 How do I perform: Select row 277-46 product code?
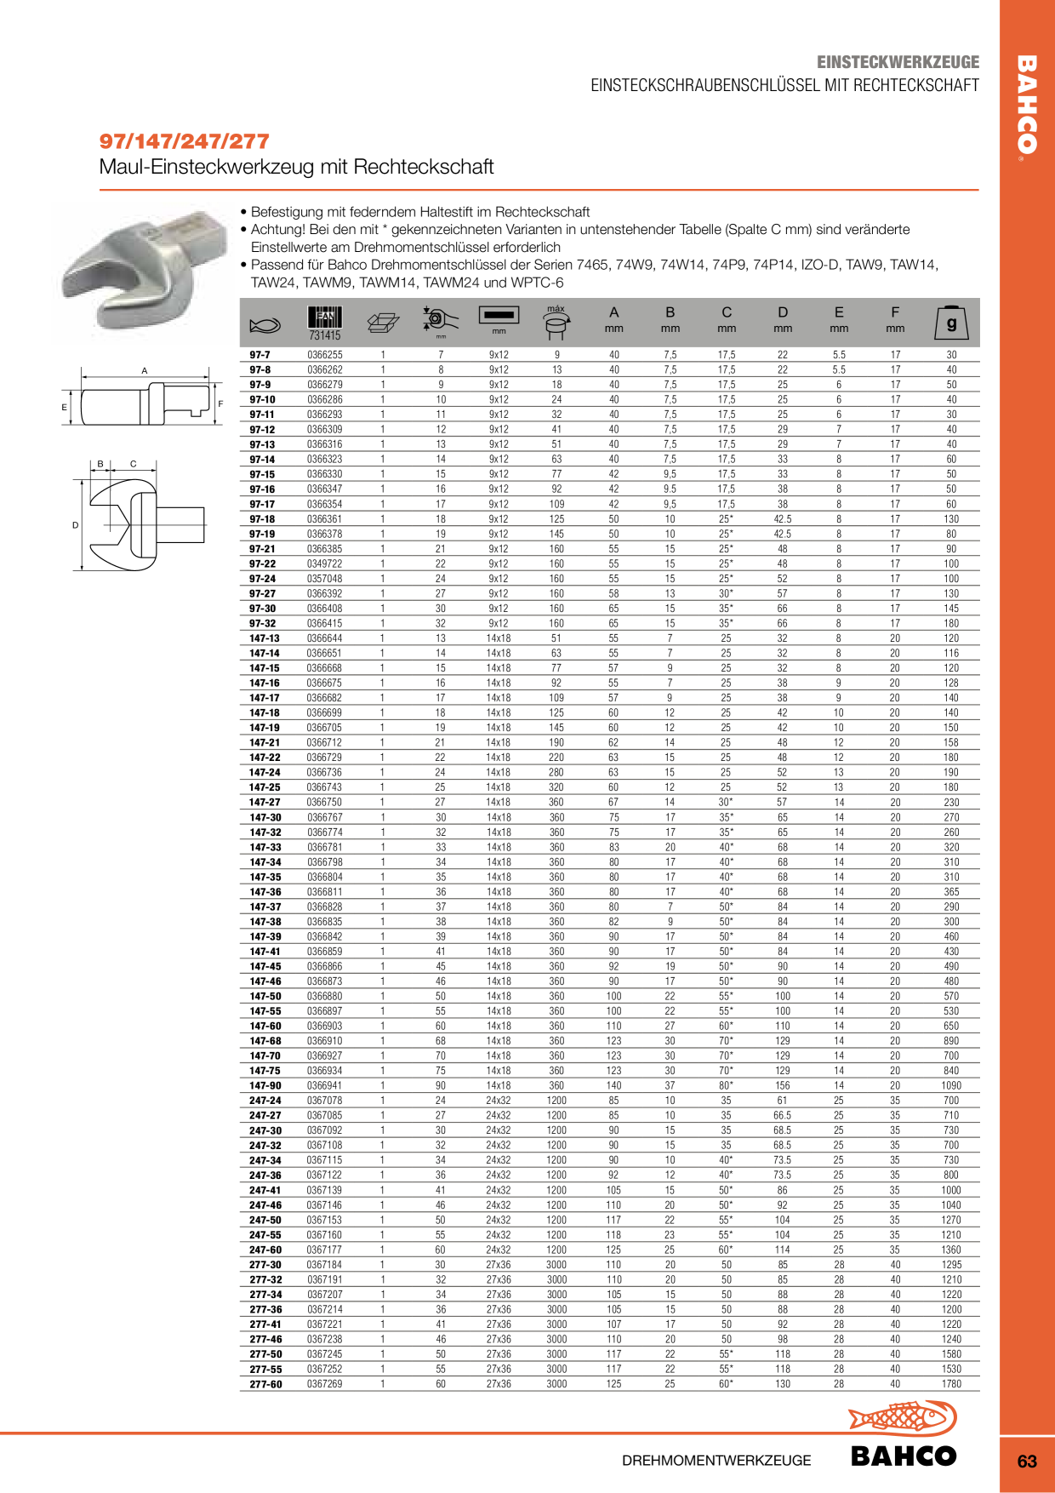coord(265,1339)
